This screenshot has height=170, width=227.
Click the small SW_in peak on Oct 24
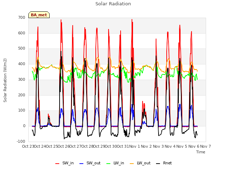click(48, 114)
